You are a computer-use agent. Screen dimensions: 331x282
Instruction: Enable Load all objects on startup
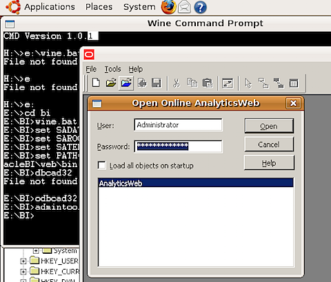(x=101, y=165)
